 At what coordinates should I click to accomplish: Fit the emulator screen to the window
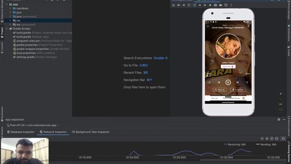coord(281,110)
